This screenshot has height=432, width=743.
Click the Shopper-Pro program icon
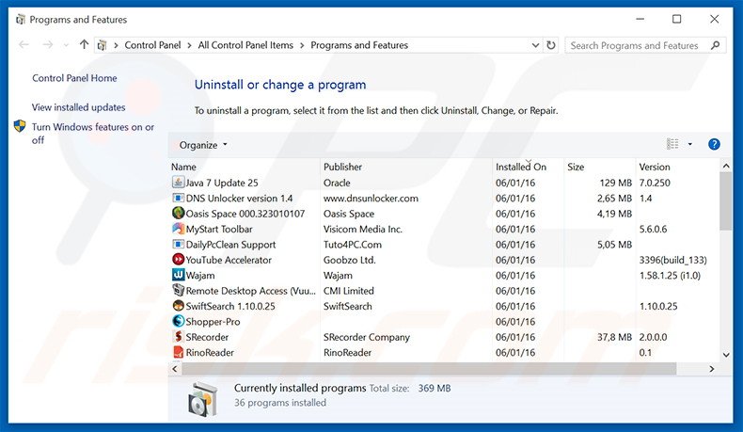178,321
